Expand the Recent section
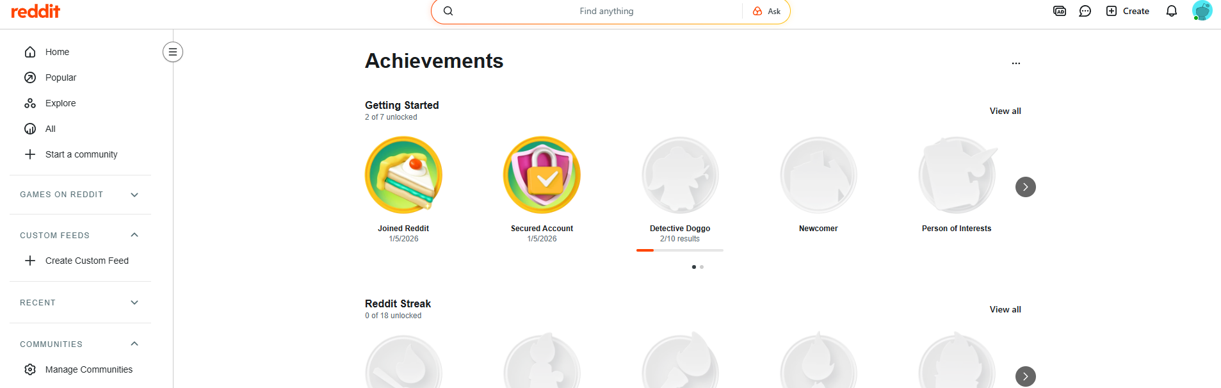The height and width of the screenshot is (388, 1221). (134, 302)
